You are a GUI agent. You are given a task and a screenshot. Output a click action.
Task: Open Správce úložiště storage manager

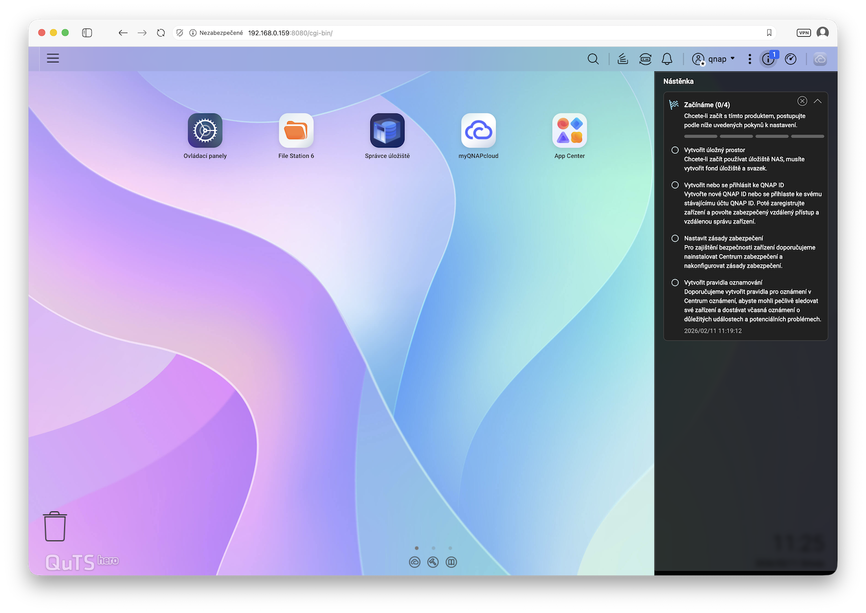(387, 131)
